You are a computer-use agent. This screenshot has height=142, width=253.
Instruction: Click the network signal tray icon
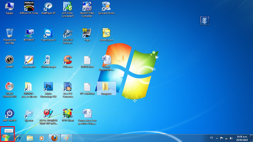[x=226, y=138]
